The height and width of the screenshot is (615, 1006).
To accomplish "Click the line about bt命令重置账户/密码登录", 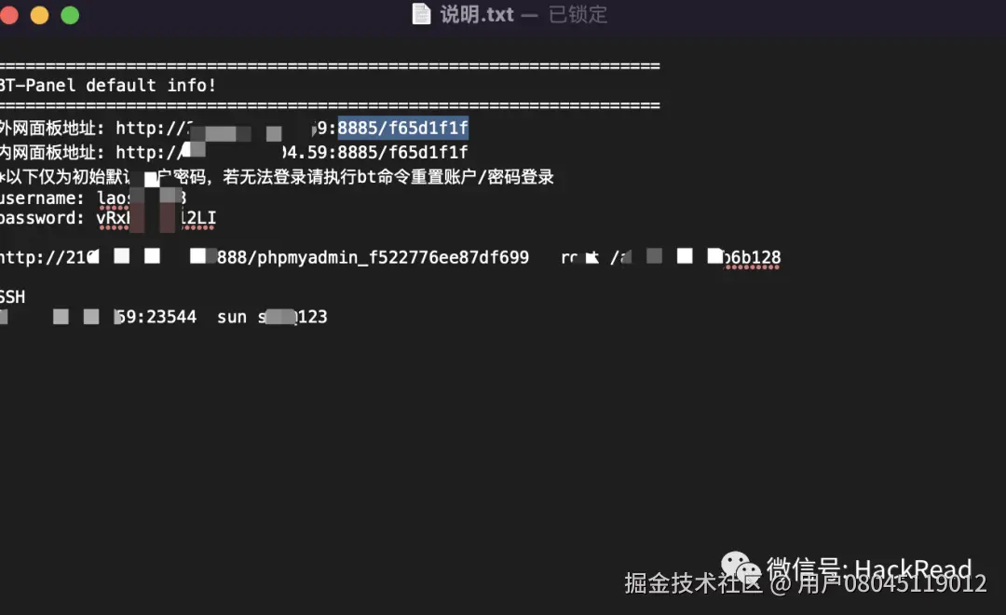I will pos(277,176).
